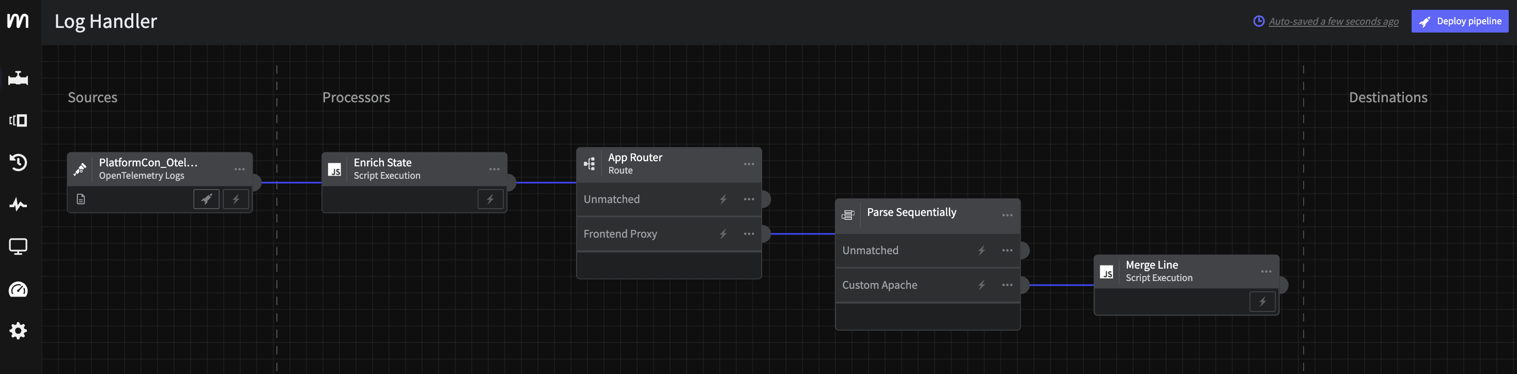Click the Processors section heading
This screenshot has width=1517, height=374.
pos(355,97)
